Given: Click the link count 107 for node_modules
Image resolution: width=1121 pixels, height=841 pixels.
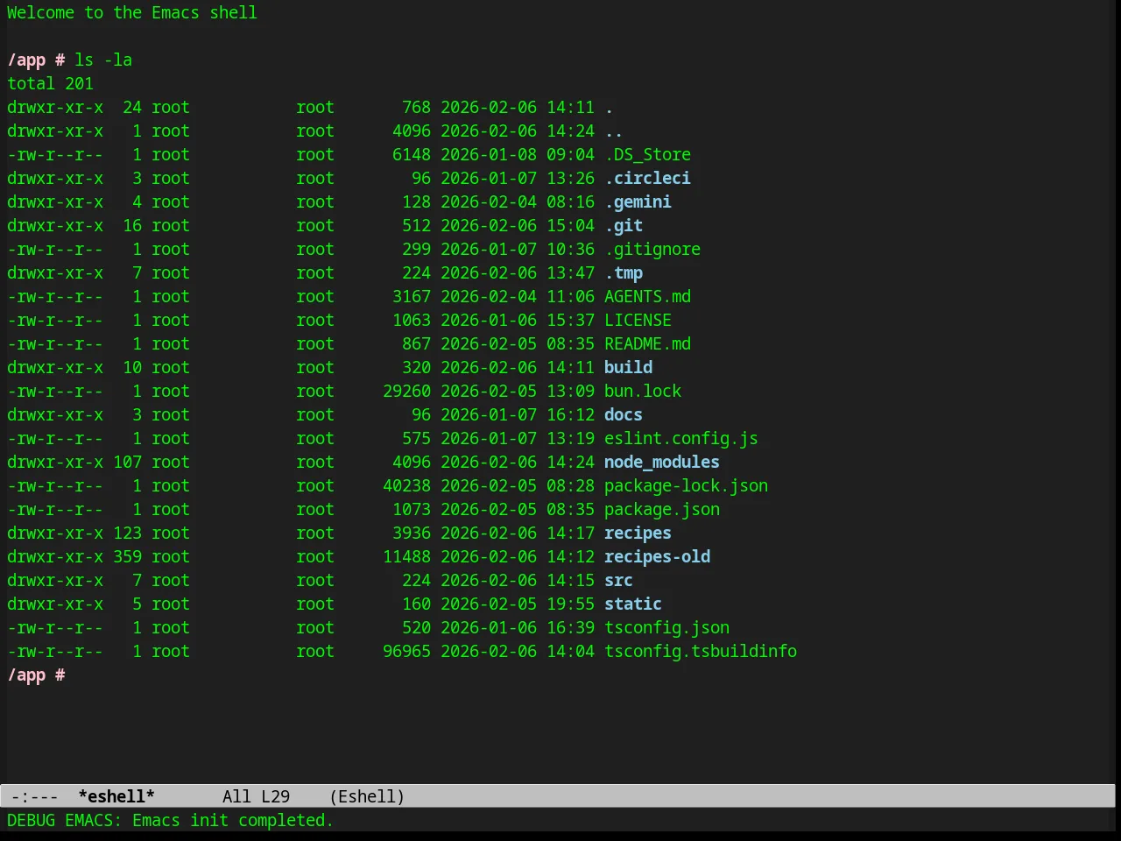Looking at the screenshot, I should pos(127,463).
